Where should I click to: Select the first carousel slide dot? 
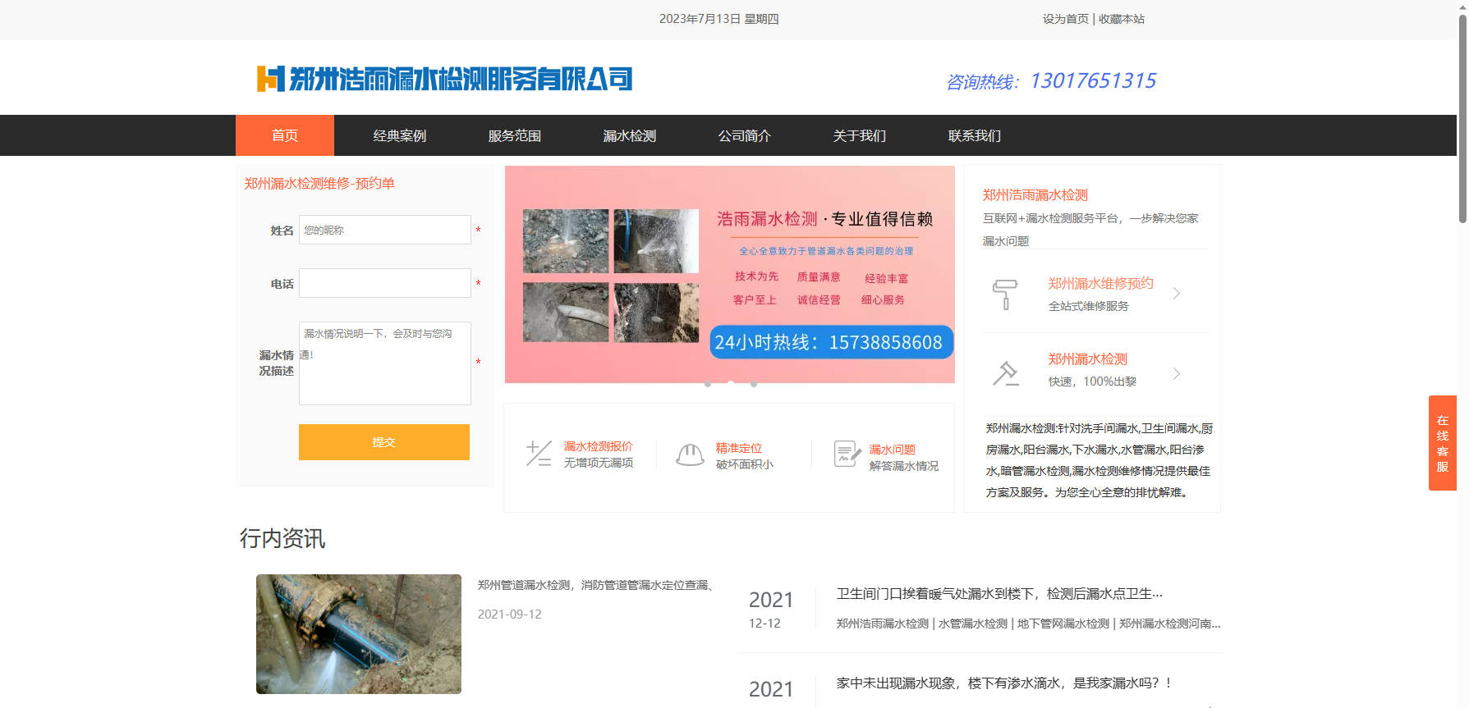point(708,384)
